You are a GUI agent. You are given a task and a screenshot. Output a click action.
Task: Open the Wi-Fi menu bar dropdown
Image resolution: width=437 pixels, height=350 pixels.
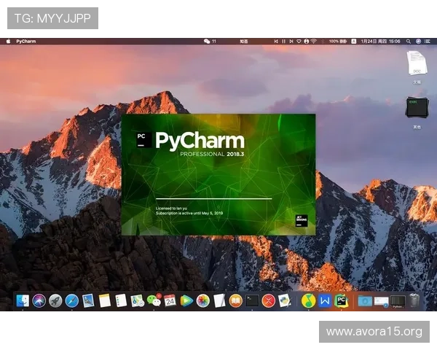click(x=313, y=42)
